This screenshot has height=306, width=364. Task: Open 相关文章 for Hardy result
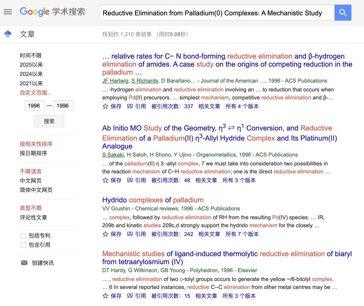(206, 296)
